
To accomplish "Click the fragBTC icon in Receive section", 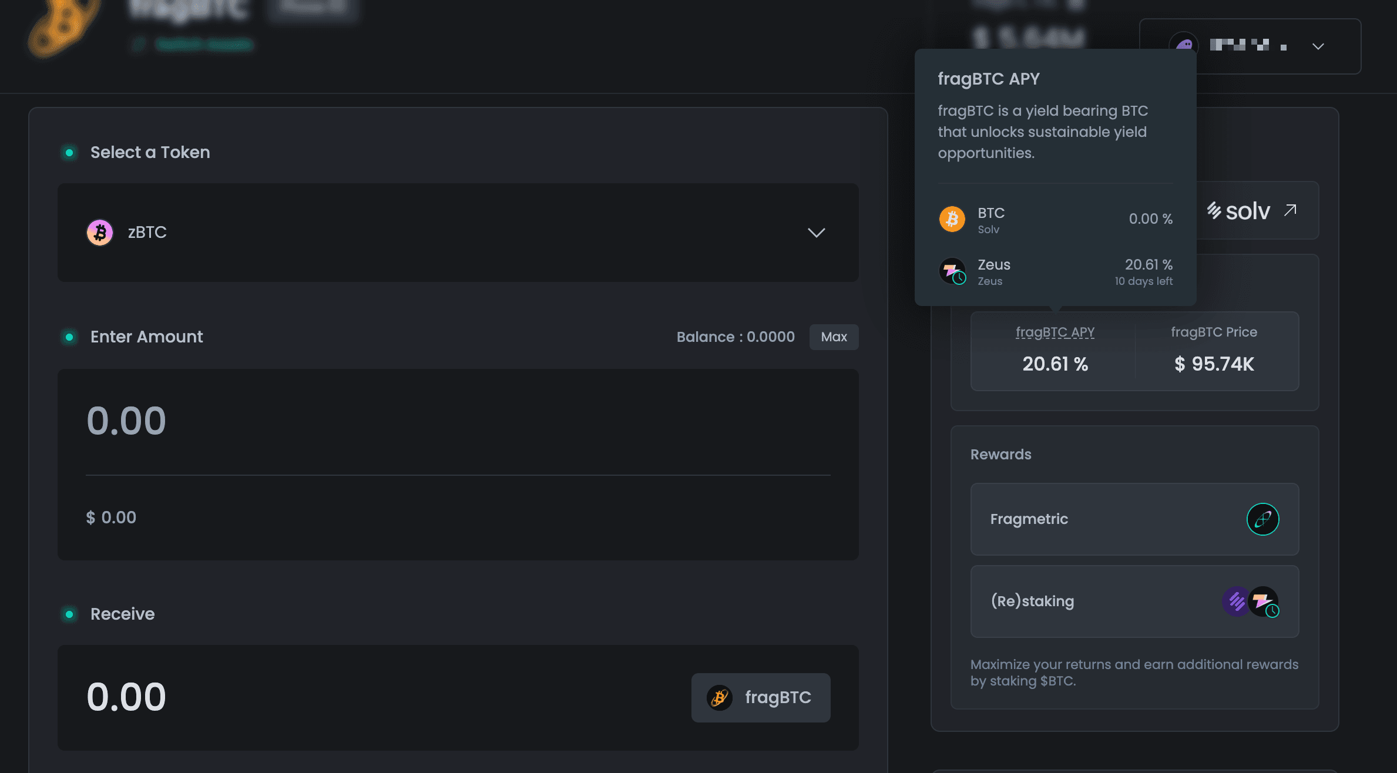I will [719, 698].
